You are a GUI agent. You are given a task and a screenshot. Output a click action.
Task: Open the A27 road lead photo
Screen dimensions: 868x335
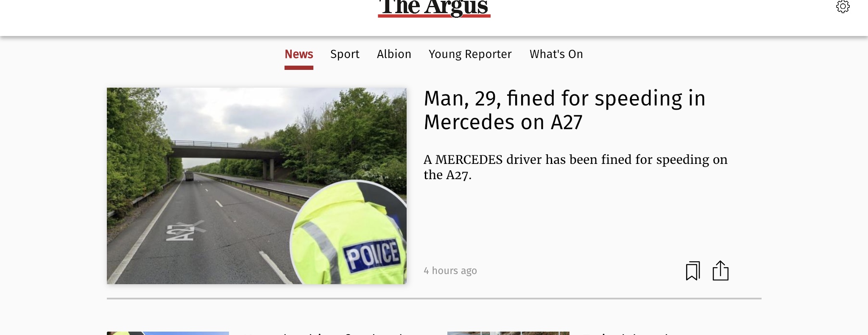point(257,185)
